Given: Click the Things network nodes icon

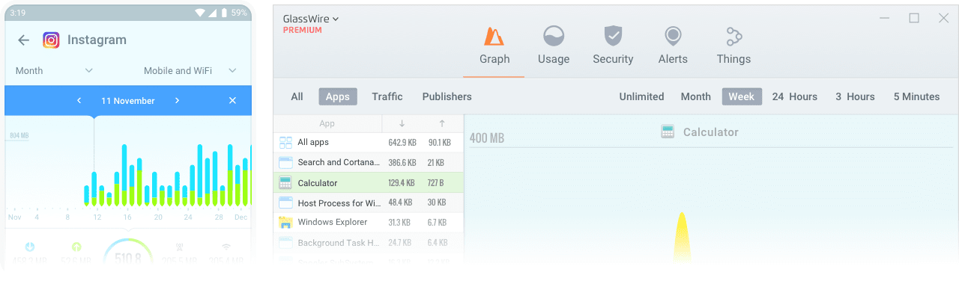Looking at the screenshot, I should click(x=733, y=36).
